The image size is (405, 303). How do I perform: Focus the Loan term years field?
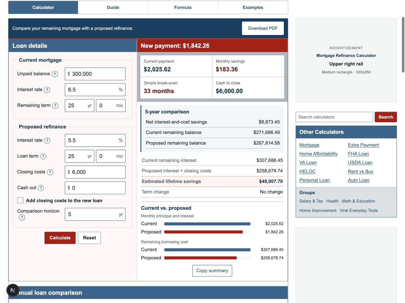pyautogui.click(x=79, y=157)
